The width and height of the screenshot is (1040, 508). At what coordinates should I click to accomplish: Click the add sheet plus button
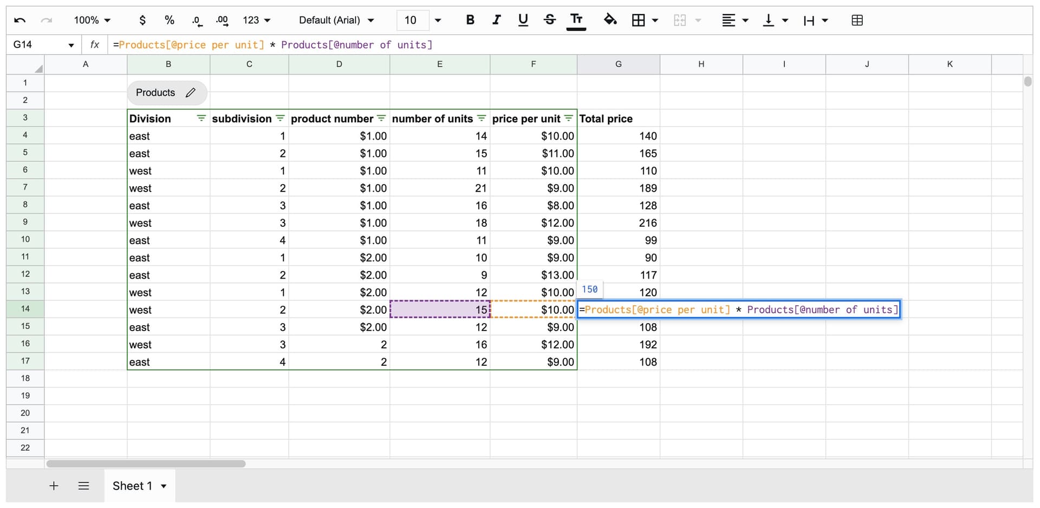[x=54, y=486]
